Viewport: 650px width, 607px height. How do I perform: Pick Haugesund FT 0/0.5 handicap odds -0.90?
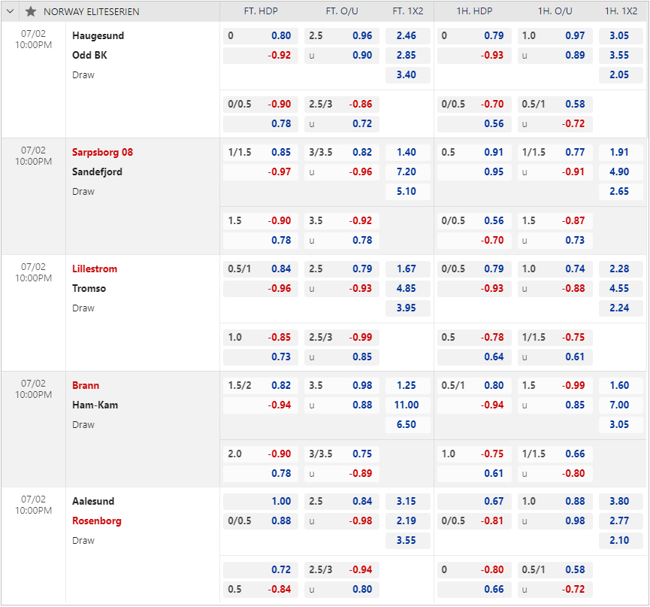pyautogui.click(x=261, y=104)
